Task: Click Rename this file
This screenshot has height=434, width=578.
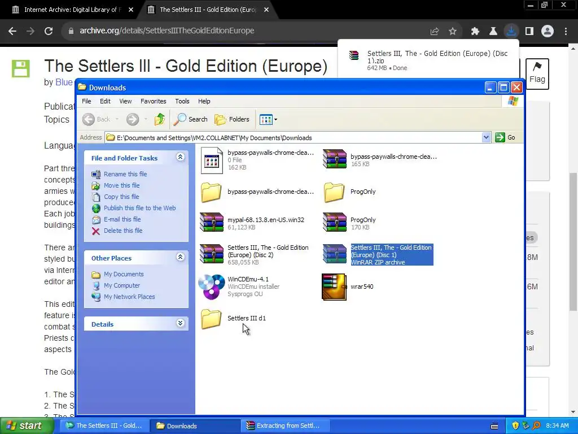Action: coord(125,174)
